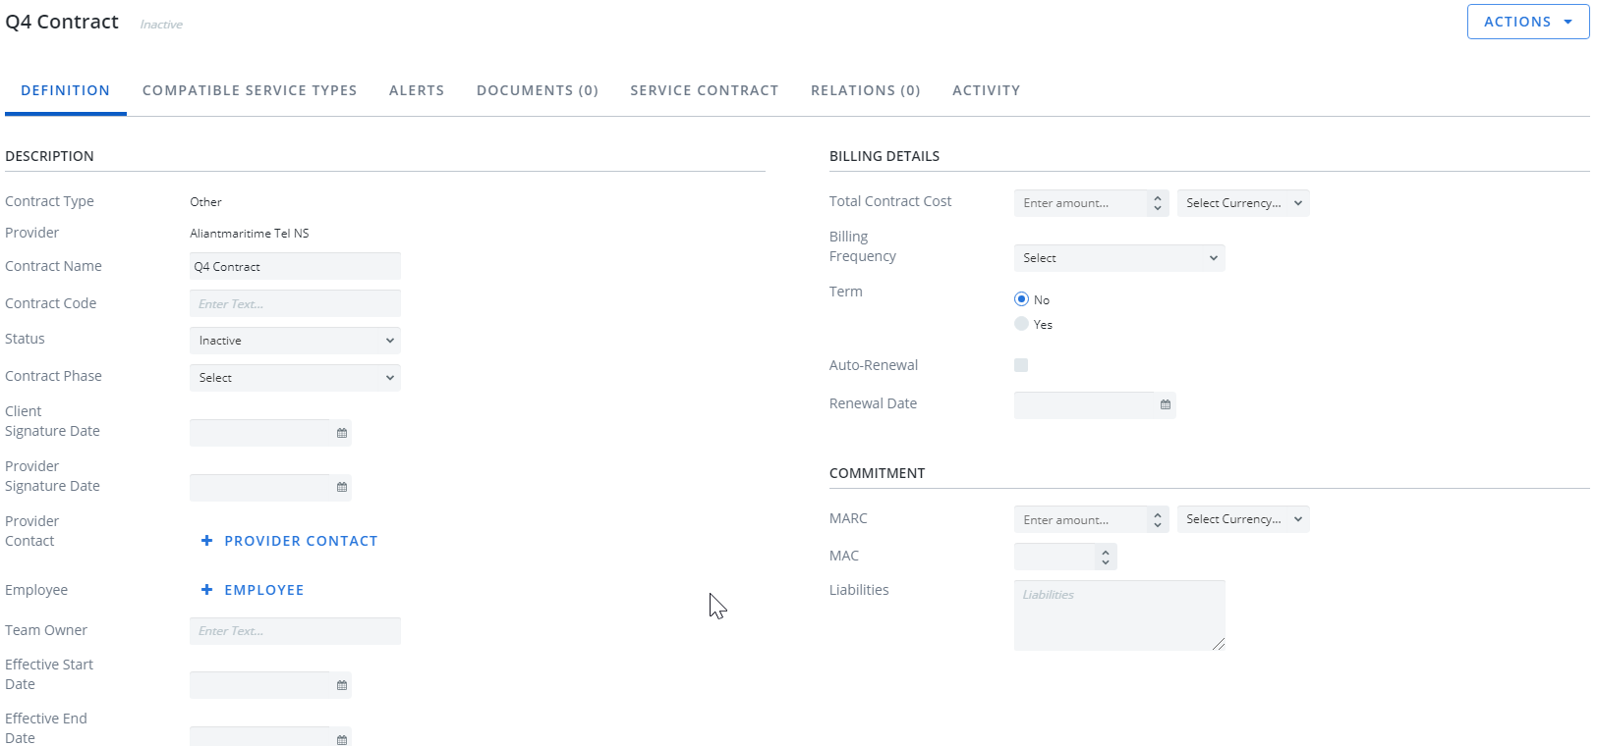The height and width of the screenshot is (746, 1597).
Task: Add an Employee
Action: [253, 590]
